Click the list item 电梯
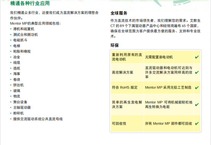The image size is (211, 145). 17,46
